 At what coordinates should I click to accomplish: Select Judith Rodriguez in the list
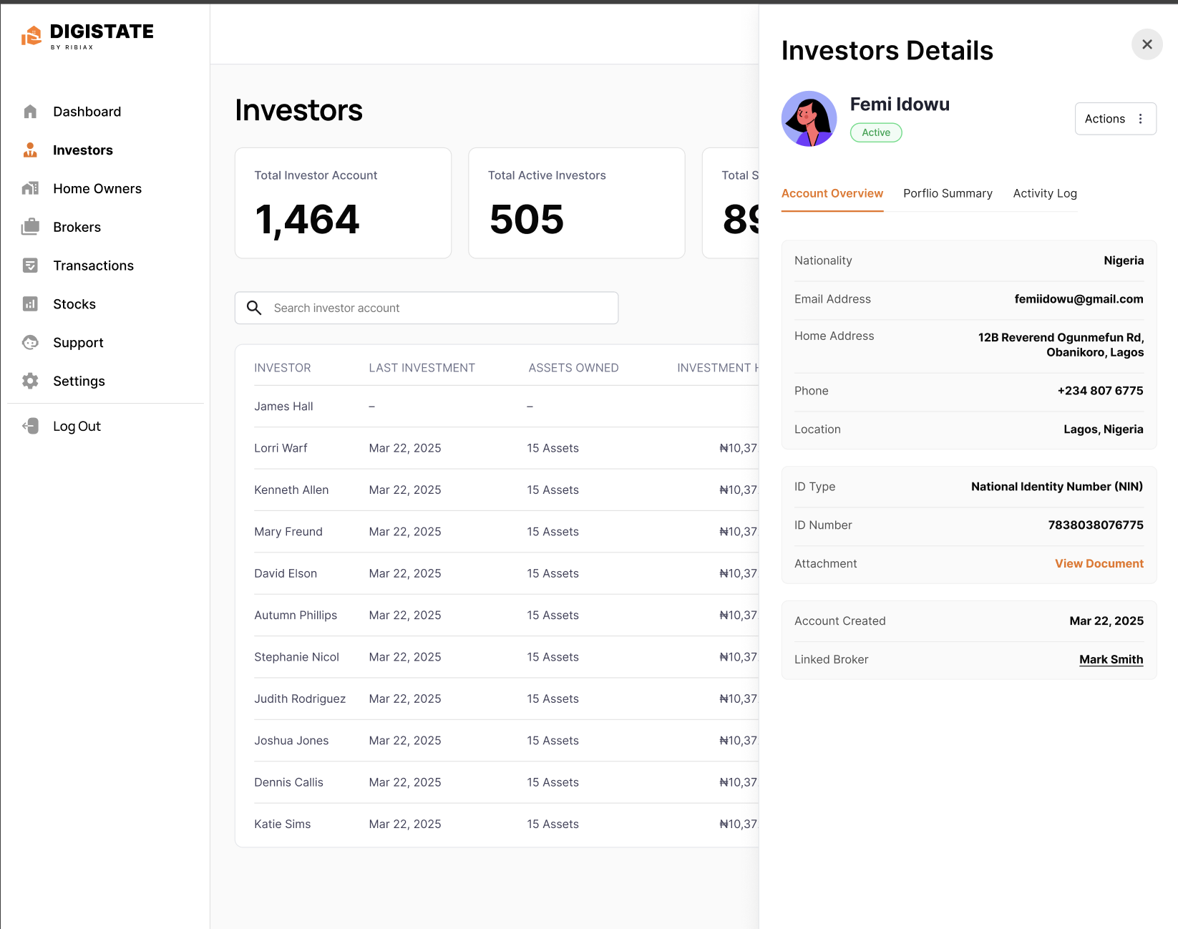click(300, 699)
